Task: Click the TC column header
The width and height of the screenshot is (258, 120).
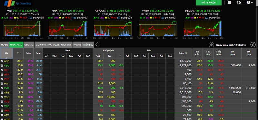Action: 18,53
